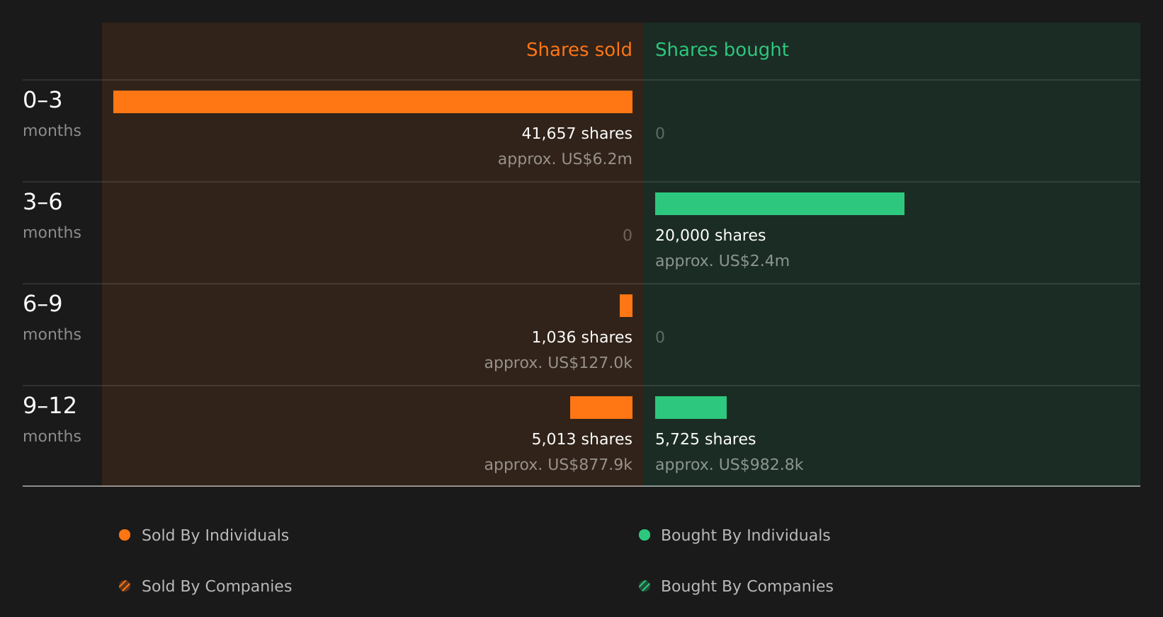Click the approx. US$982.8k amount
1163x617 pixels.
point(729,465)
